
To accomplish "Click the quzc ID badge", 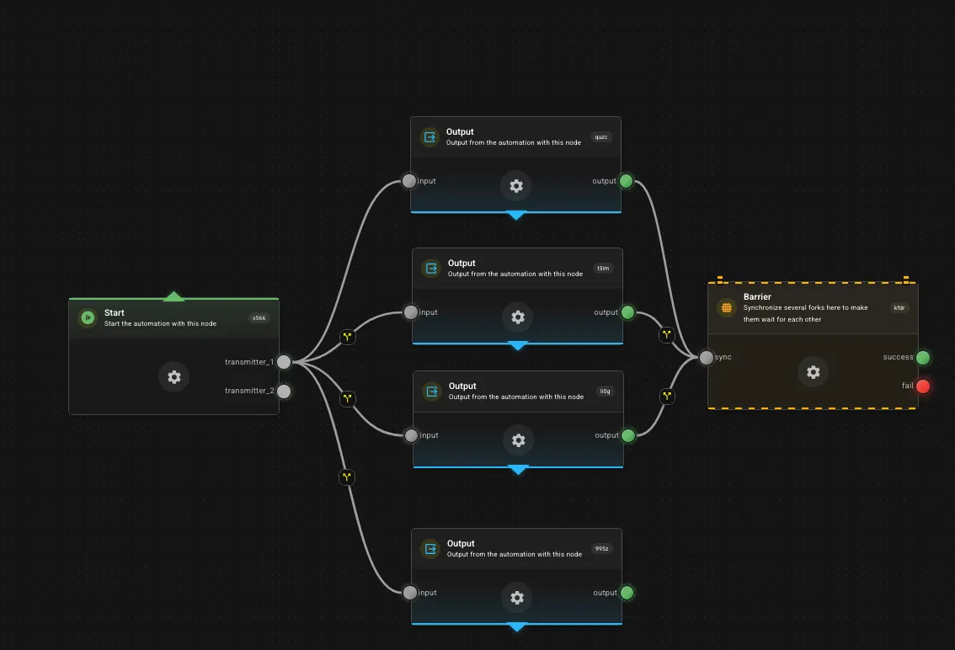I will (601, 137).
